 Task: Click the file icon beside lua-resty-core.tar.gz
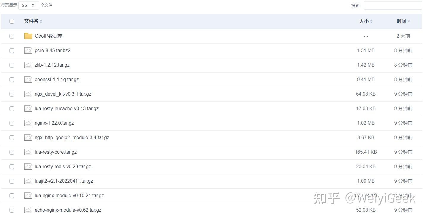[x=28, y=152]
